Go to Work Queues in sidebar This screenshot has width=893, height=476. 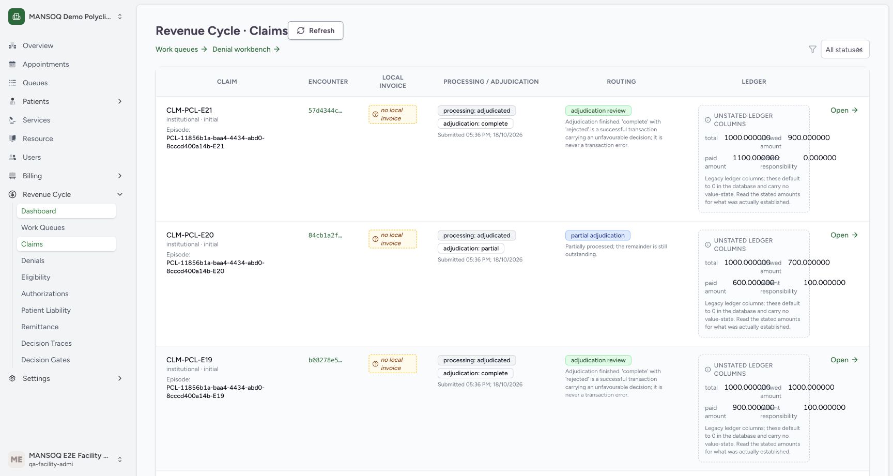pyautogui.click(x=66, y=228)
